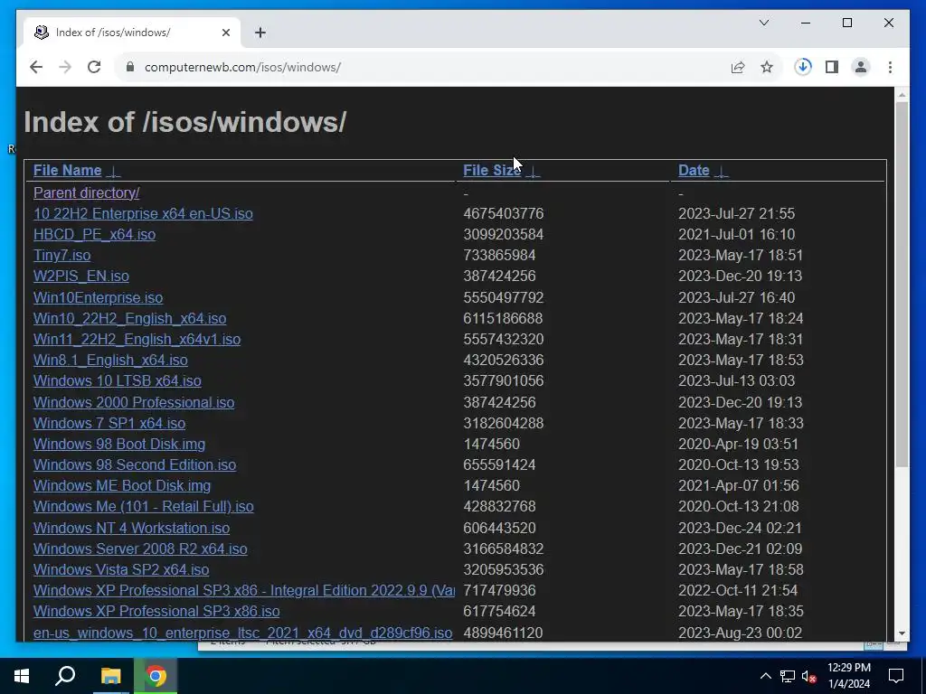This screenshot has height=694, width=926.
Task: Open the Chrome downloads icon
Action: (803, 67)
